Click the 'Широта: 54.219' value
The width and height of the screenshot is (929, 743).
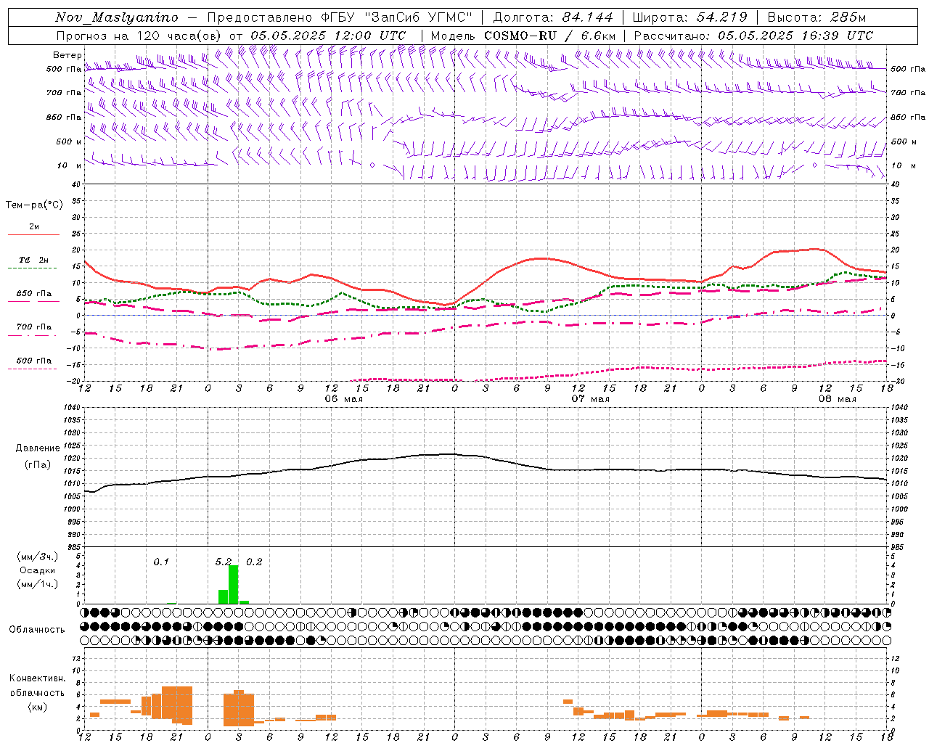pyautogui.click(x=690, y=17)
